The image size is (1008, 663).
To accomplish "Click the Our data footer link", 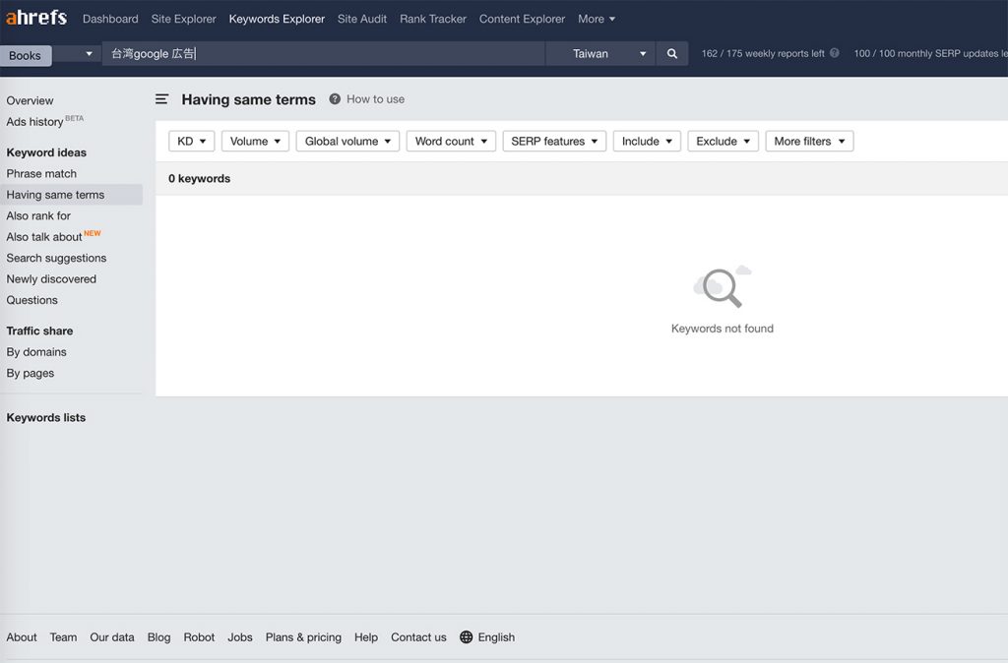I will click(112, 637).
